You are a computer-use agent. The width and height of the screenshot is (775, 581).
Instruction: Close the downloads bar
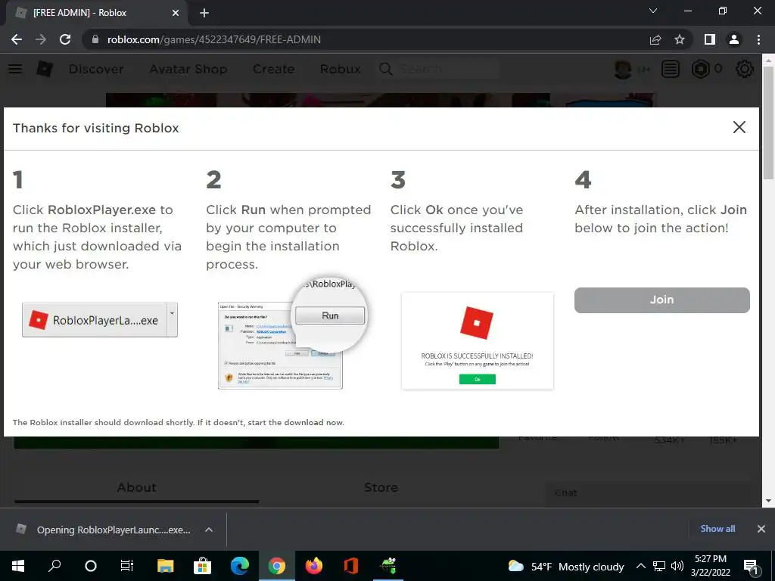coord(761,529)
